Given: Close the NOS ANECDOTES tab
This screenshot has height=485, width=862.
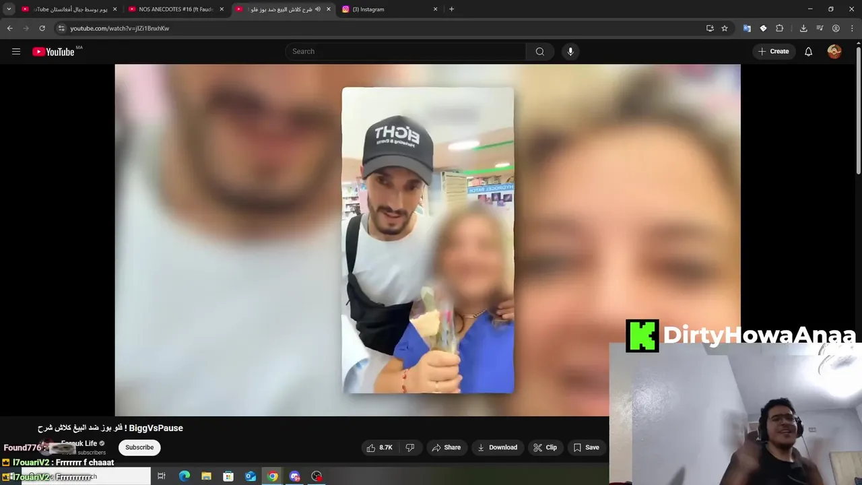Looking at the screenshot, I should (x=222, y=9).
